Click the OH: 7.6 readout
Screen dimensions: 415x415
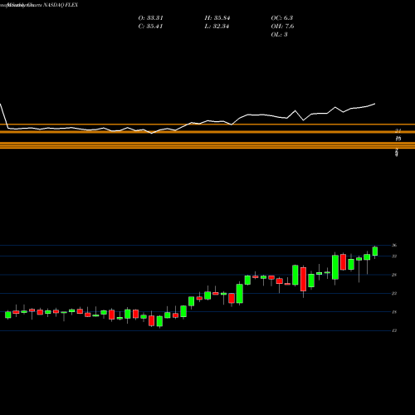pyautogui.click(x=282, y=27)
